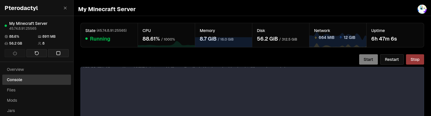Click the My Minecraft Server sidebar name
The image size is (431, 116).
point(28,23)
